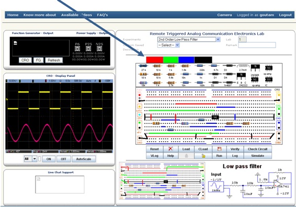Click the yellow unlock padlock icon
This screenshot has width=296, height=207.
[203, 156]
